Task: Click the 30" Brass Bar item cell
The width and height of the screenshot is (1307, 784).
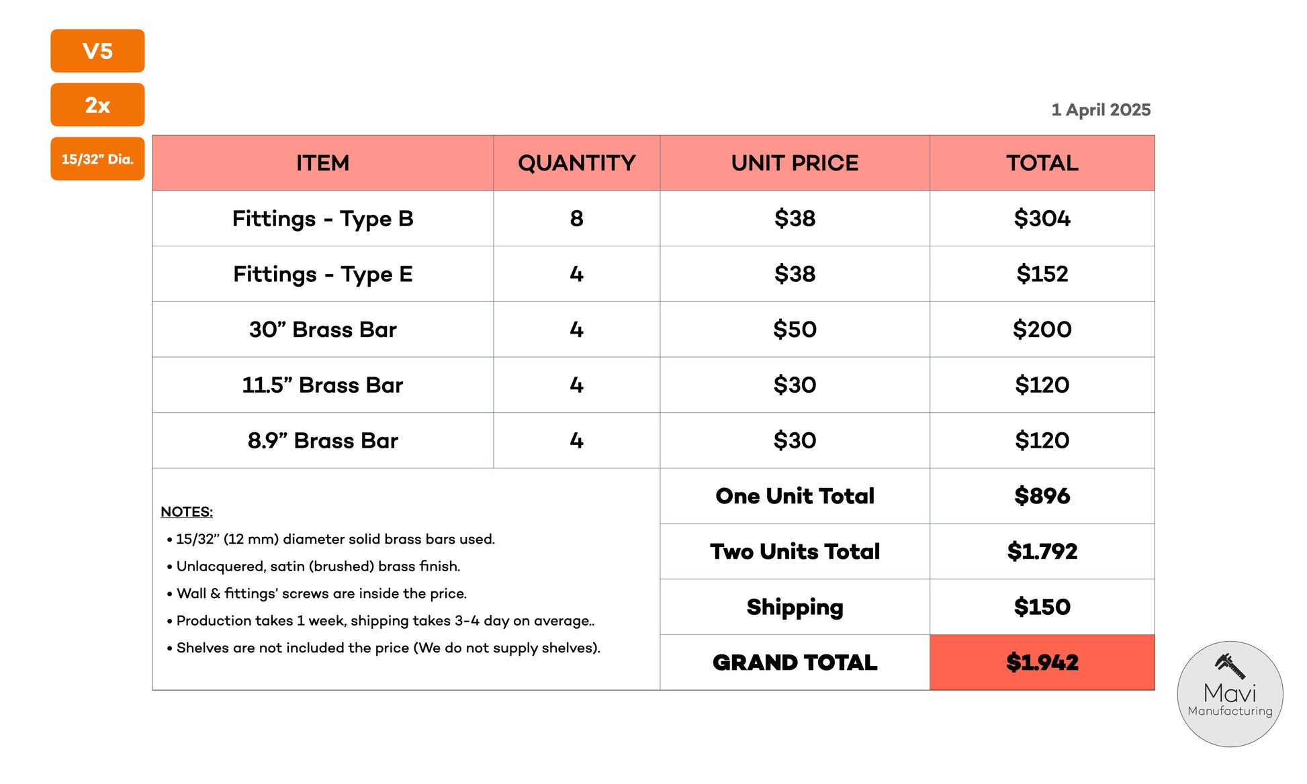Action: point(323,330)
